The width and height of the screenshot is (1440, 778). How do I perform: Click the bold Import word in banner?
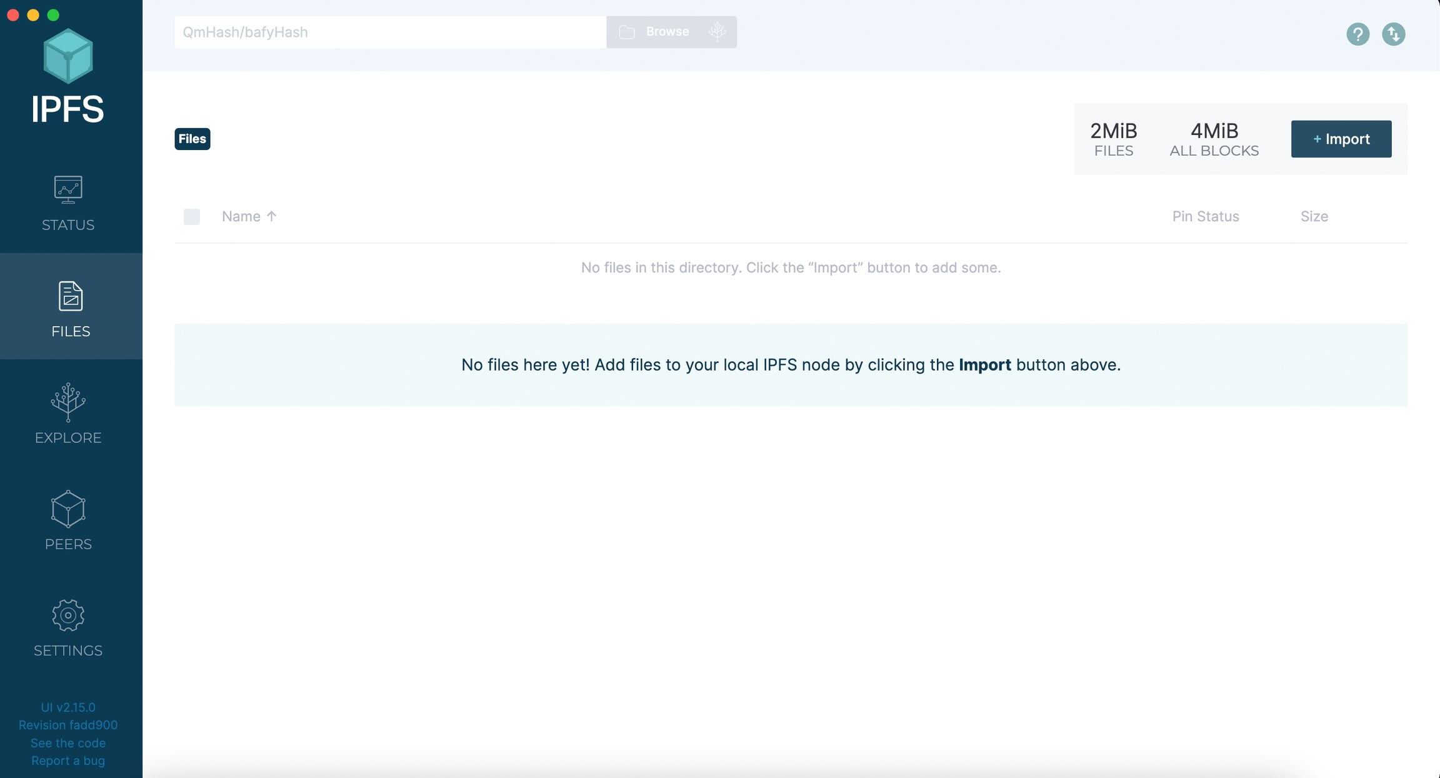coord(985,365)
